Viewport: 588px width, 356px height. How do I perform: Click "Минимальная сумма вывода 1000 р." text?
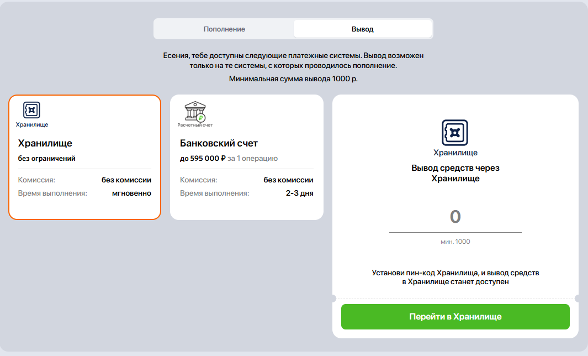tap(293, 79)
